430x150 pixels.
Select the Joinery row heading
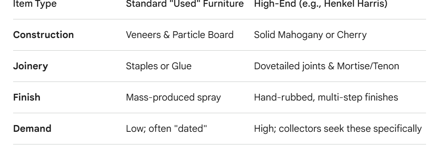(31, 66)
